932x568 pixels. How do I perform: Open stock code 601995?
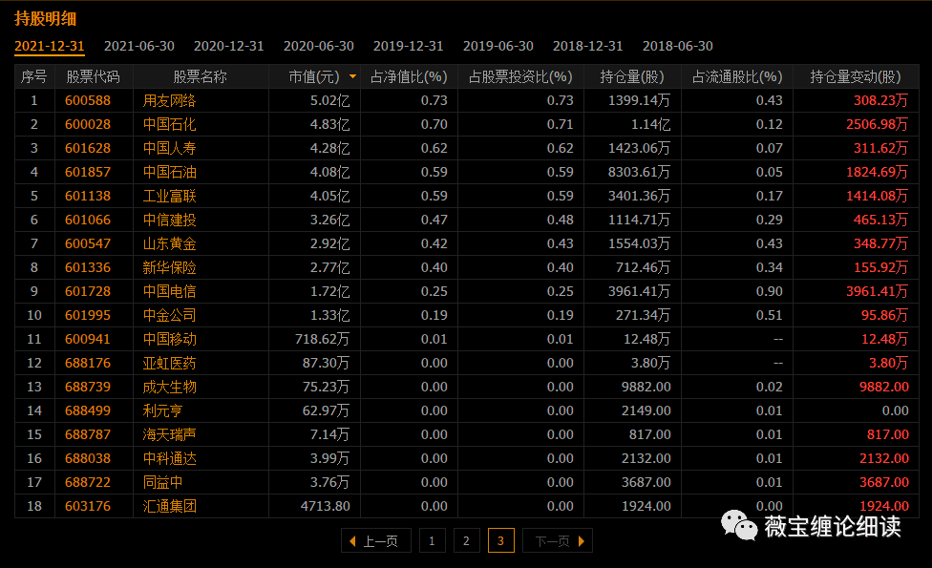point(88,315)
